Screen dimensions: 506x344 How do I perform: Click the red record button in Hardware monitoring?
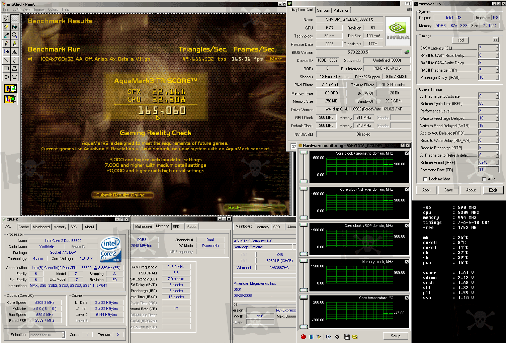tap(303, 337)
